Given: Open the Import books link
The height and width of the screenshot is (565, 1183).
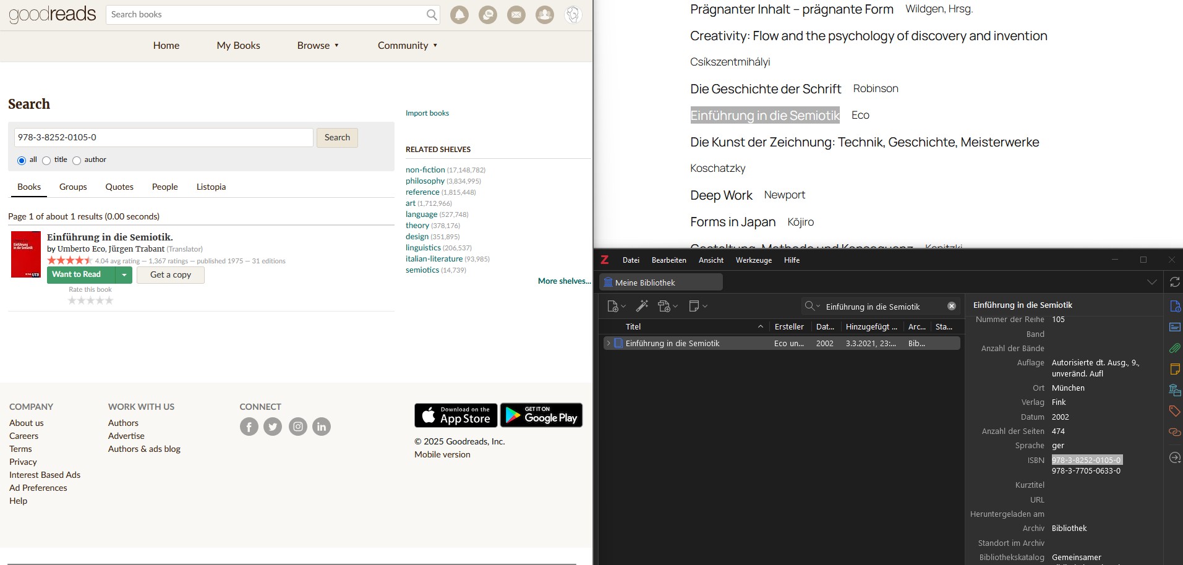Looking at the screenshot, I should coord(427,113).
